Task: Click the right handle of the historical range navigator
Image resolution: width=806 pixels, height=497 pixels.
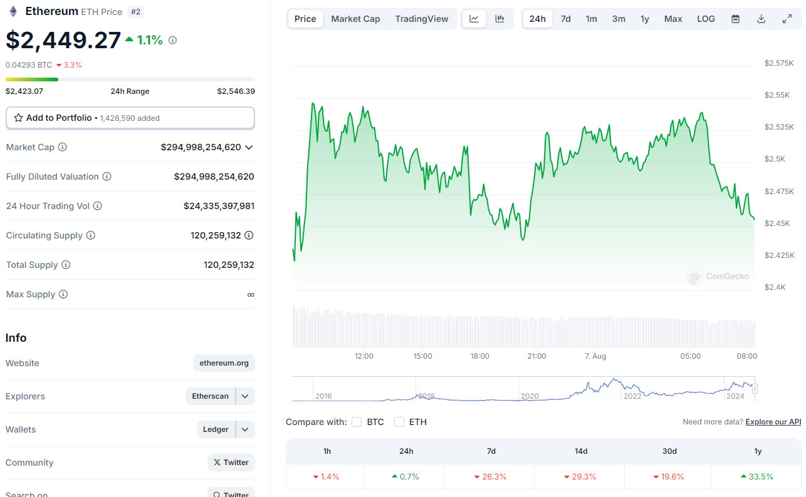Action: click(755, 389)
